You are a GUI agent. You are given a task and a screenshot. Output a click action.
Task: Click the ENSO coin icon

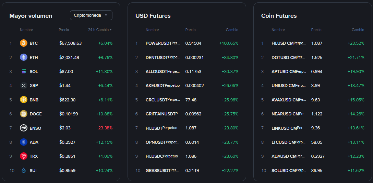coord(23,128)
